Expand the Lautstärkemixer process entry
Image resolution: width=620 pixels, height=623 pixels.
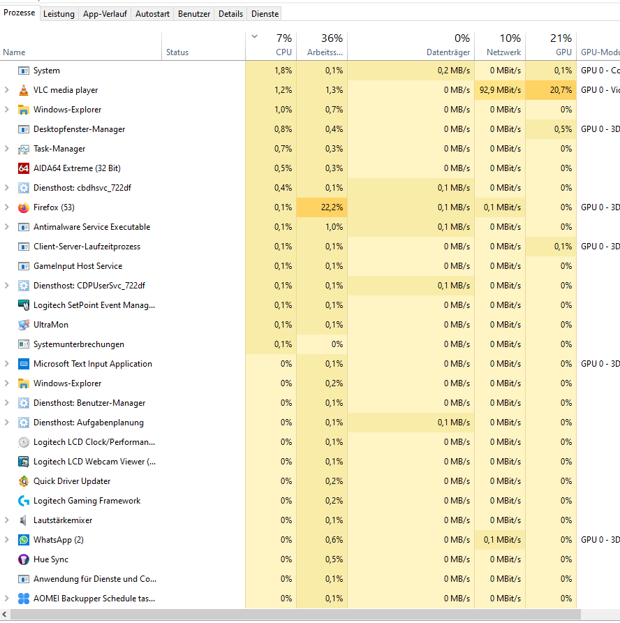[6, 520]
